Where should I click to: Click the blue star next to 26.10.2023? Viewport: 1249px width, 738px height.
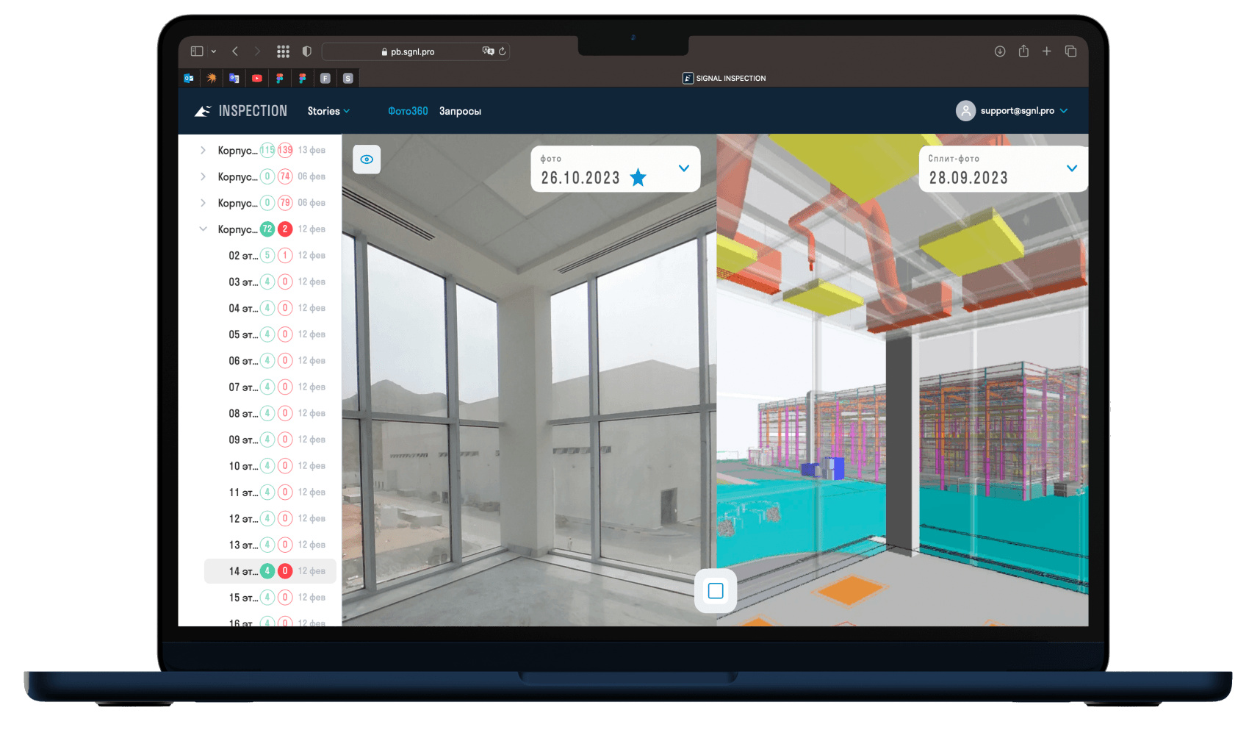[638, 178]
